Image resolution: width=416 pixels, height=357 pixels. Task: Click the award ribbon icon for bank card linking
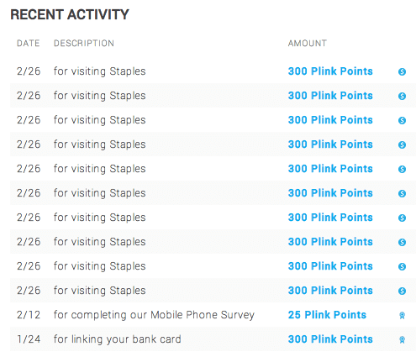pyautogui.click(x=402, y=340)
